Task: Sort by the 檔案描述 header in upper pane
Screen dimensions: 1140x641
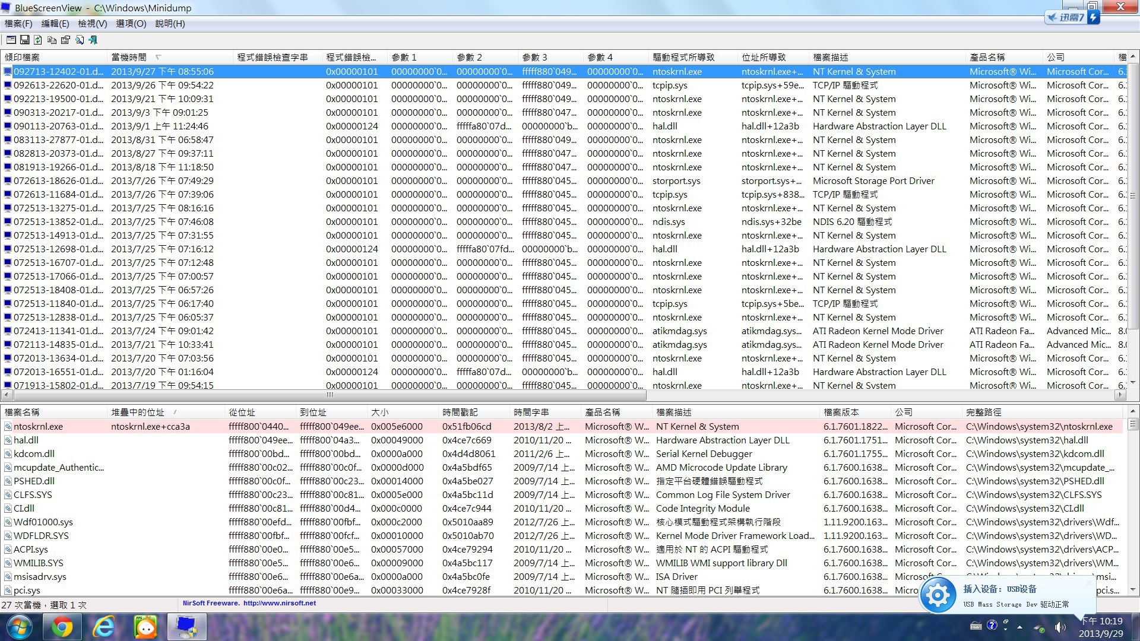Action: coord(888,57)
